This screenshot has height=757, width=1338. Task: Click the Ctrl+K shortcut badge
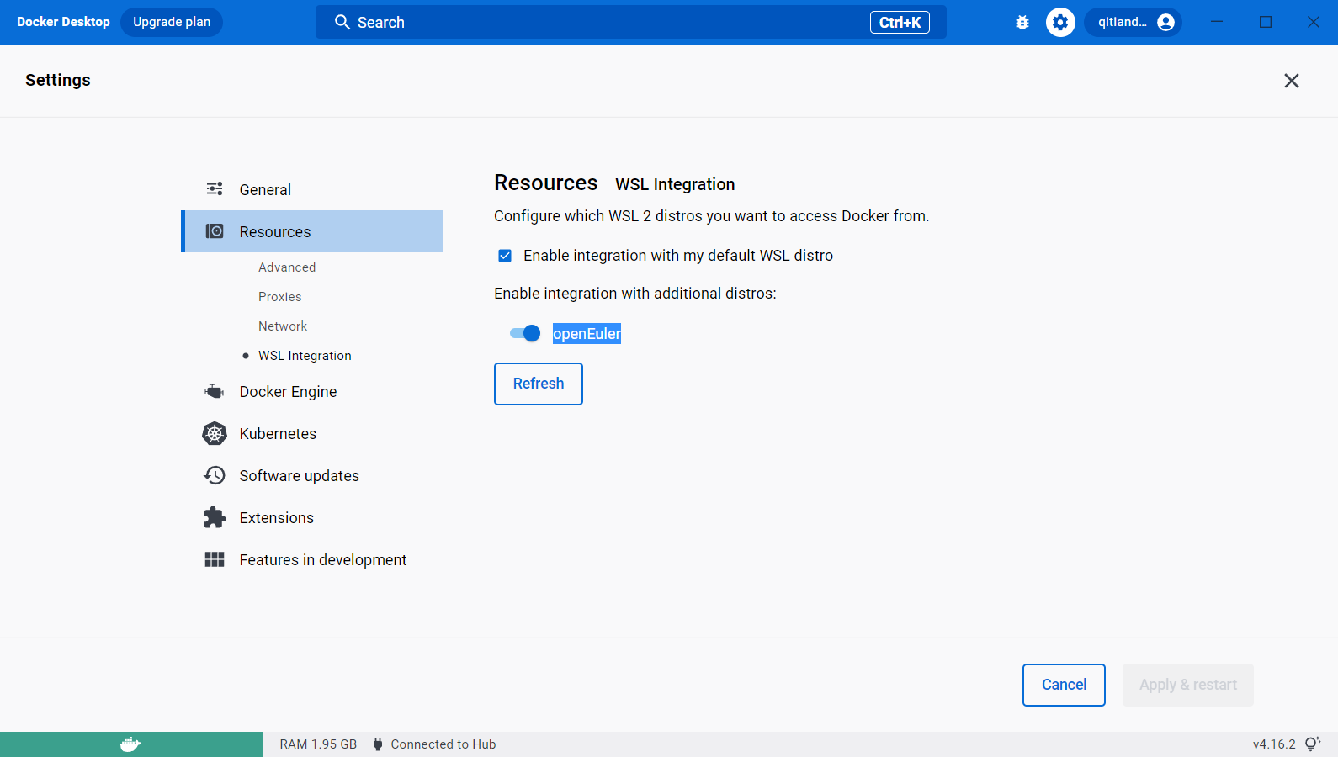[900, 23]
